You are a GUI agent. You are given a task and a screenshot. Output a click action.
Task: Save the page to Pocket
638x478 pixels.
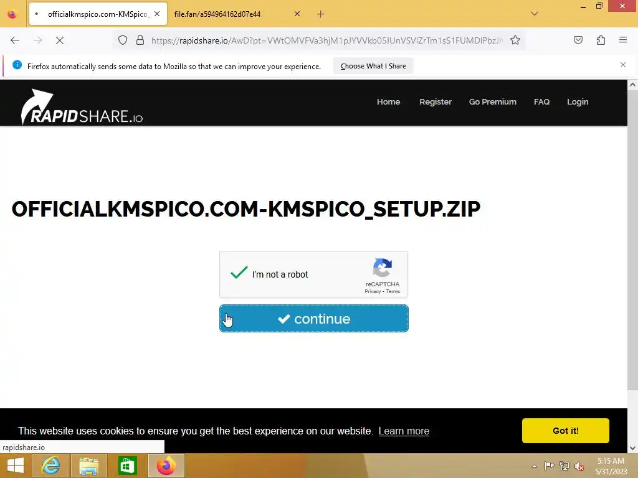point(578,40)
